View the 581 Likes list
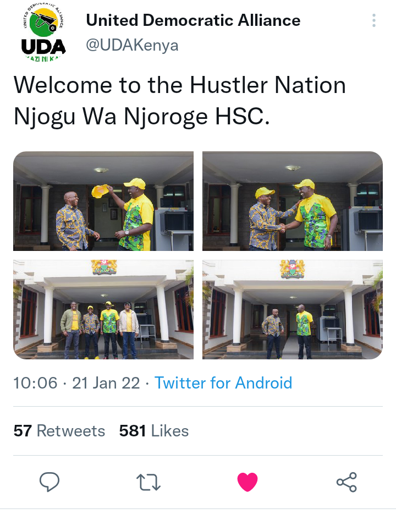 click(154, 431)
